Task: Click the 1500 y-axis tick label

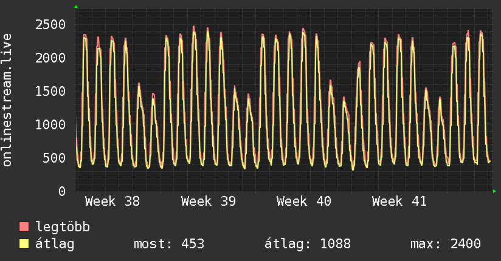Action: click(50, 92)
